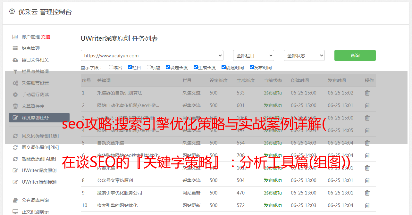Open the site URL dropdown
This screenshot has width=412, height=215.
click(152, 55)
